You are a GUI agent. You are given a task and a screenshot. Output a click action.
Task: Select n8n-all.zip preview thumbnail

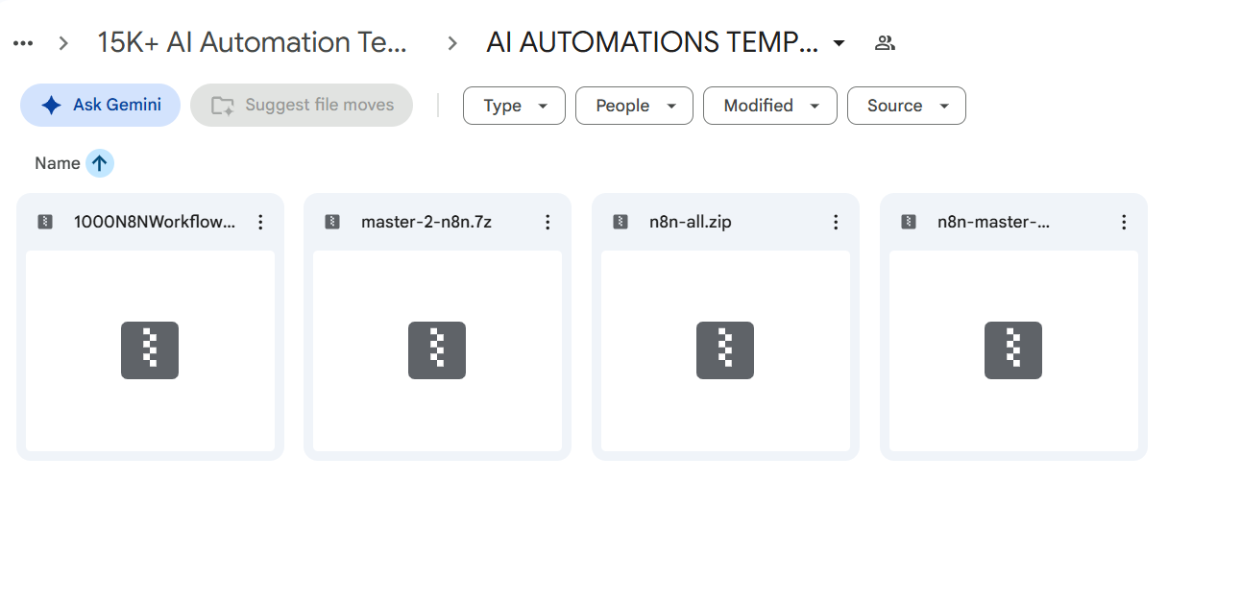tap(725, 350)
